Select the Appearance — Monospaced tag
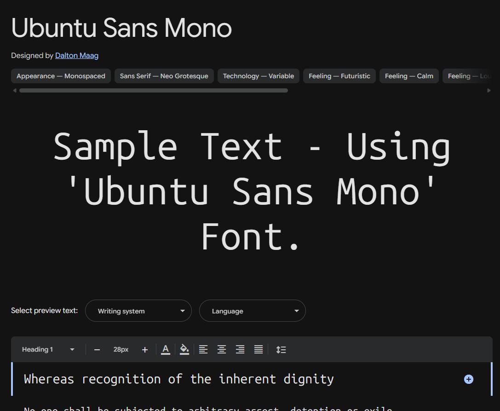The height and width of the screenshot is (411, 500). [x=61, y=76]
